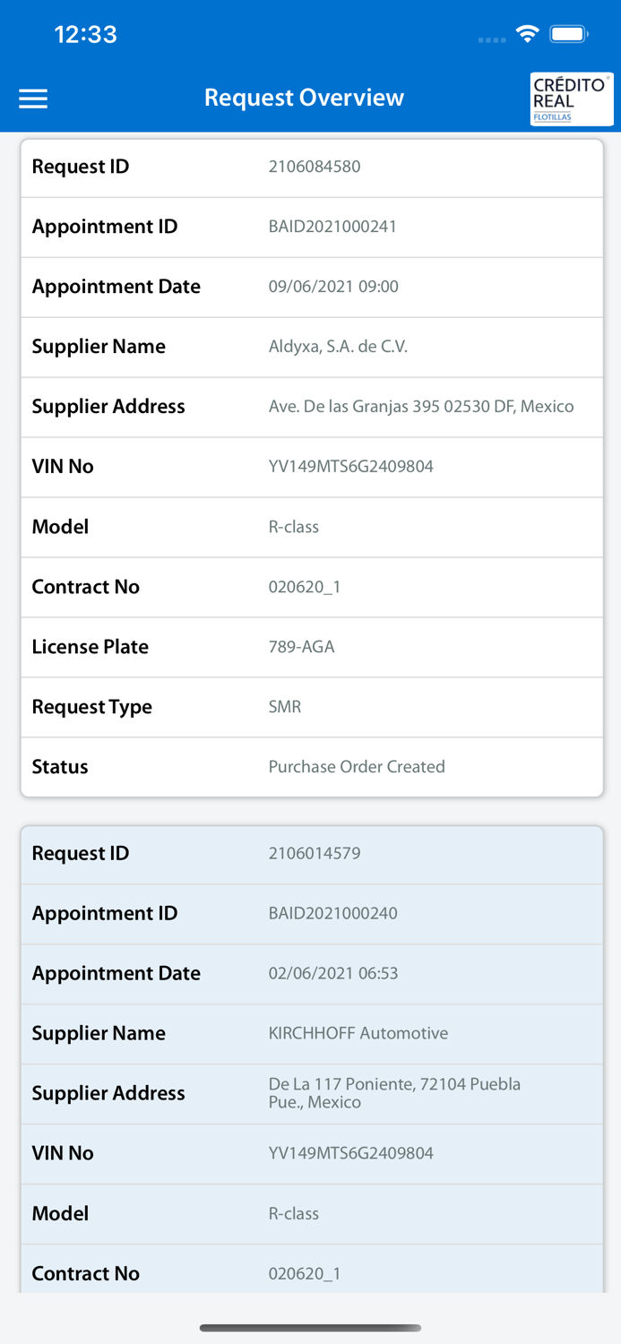Select Request ID 2106084580 row

(x=312, y=168)
